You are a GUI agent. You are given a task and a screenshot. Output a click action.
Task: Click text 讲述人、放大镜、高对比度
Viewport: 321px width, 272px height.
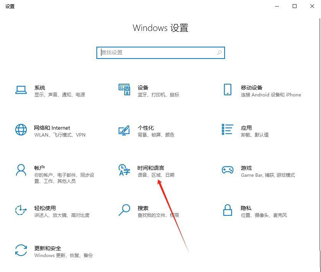click(x=62, y=215)
